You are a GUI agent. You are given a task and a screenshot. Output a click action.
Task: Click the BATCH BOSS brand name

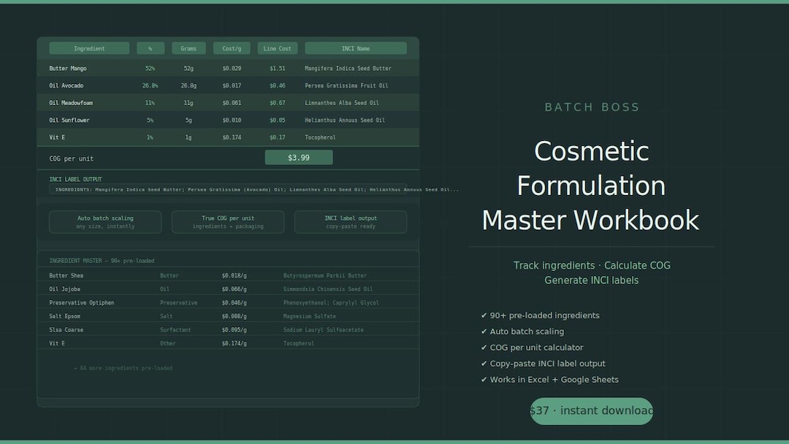click(592, 107)
